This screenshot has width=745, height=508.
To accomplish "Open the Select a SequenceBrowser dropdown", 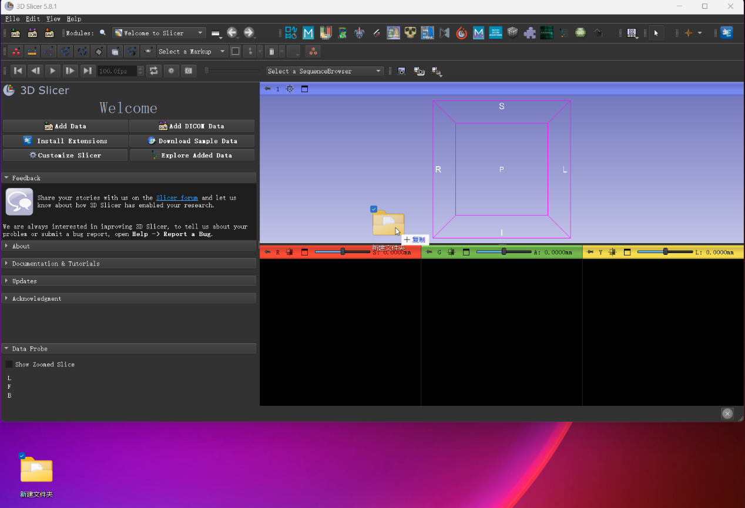I will point(325,71).
